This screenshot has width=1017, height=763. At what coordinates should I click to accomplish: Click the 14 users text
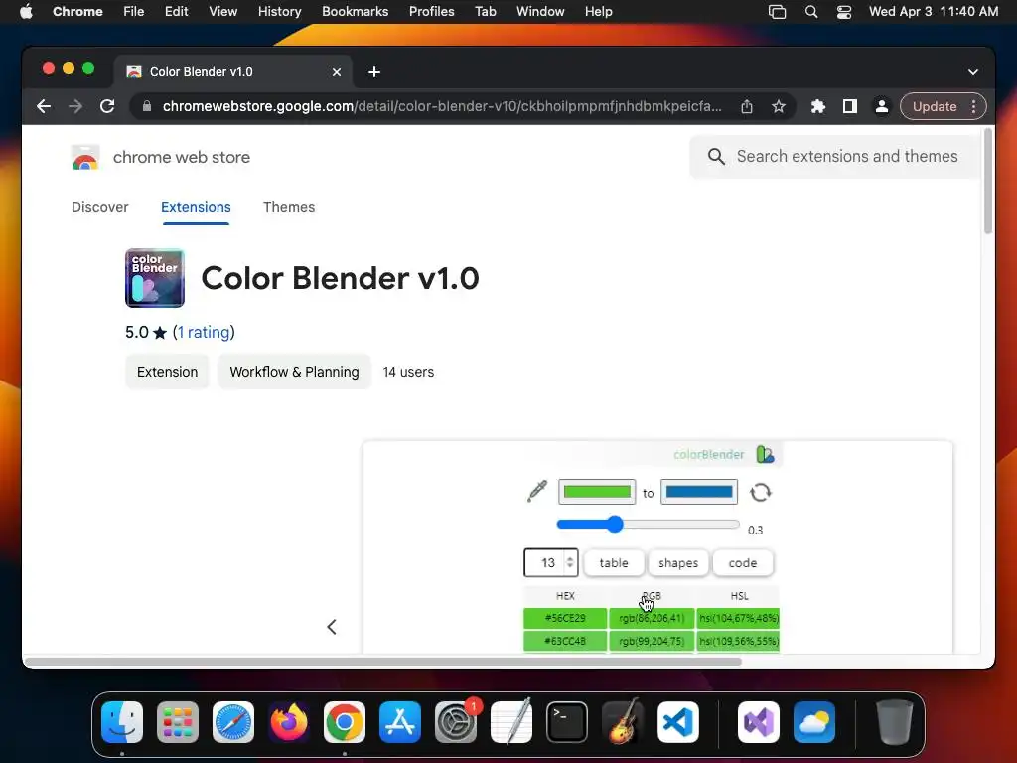coord(408,372)
